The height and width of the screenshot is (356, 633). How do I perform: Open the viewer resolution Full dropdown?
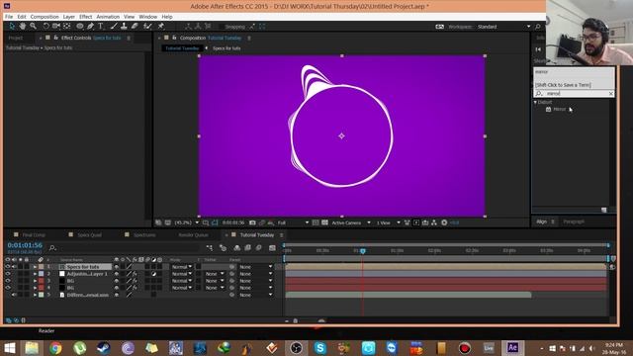[293, 222]
